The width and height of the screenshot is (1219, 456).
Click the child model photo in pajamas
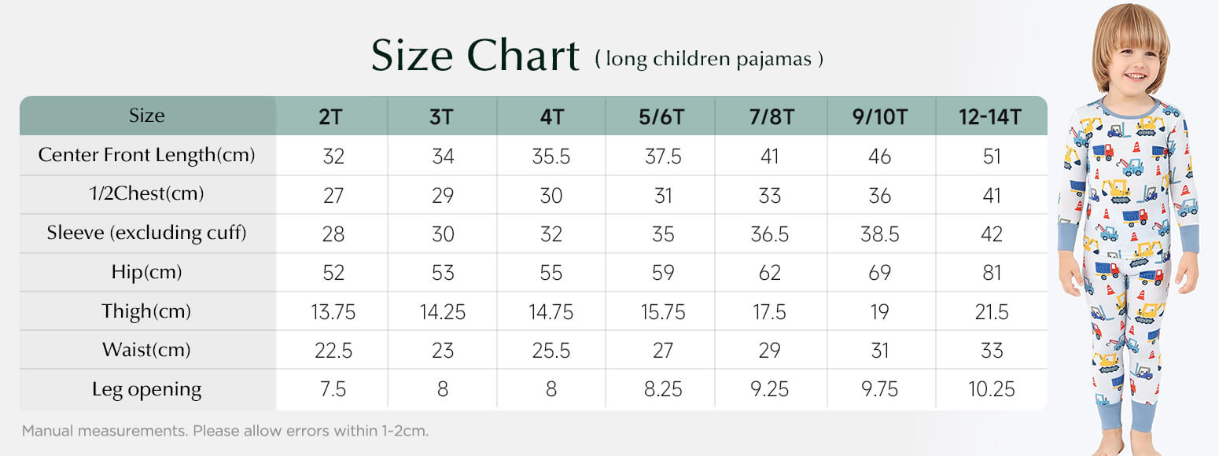(1131, 236)
